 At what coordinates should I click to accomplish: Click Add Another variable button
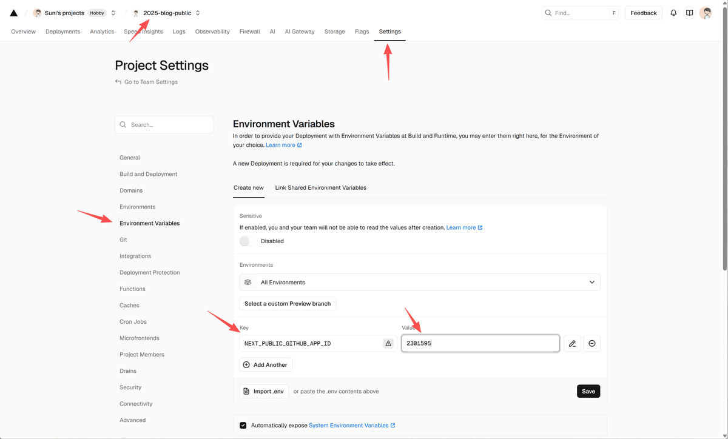click(x=266, y=365)
